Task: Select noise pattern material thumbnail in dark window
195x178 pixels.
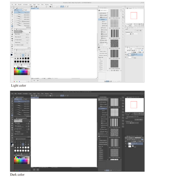Action: [x=115, y=133]
